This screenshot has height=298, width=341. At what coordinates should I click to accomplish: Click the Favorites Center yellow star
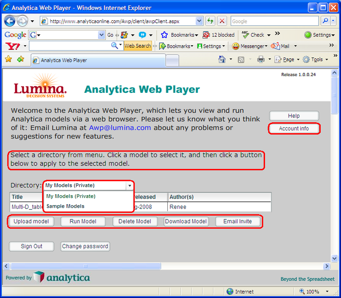pos(8,59)
